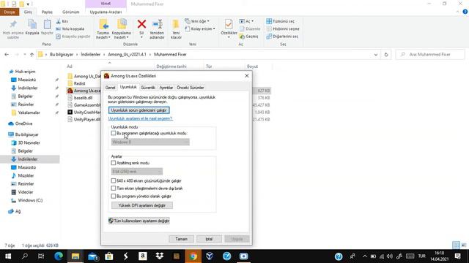
Task: Expand Kolay erişim dropdown
Action: [x=200, y=29]
